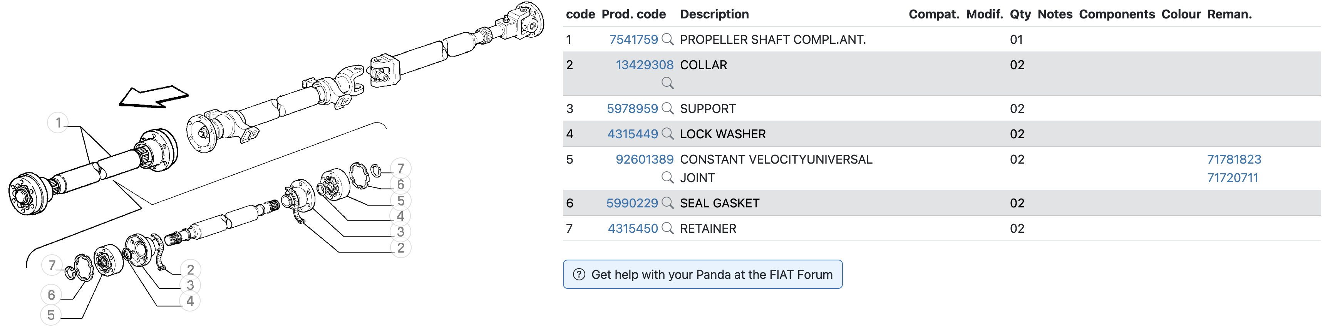Get help with your Panda at FIAT Forum
The width and height of the screenshot is (1330, 328).
click(x=703, y=275)
